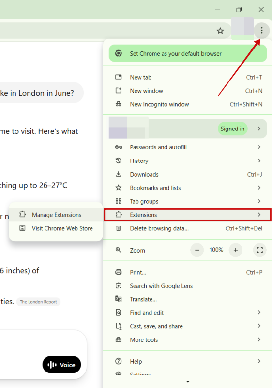Expand the Tab groups submenu arrow
This screenshot has width=272, height=388.
259,201
